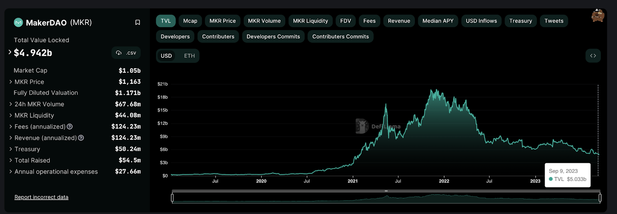The image size is (617, 214).
Task: Expand the 24h MKR Volume row
Action: point(11,104)
